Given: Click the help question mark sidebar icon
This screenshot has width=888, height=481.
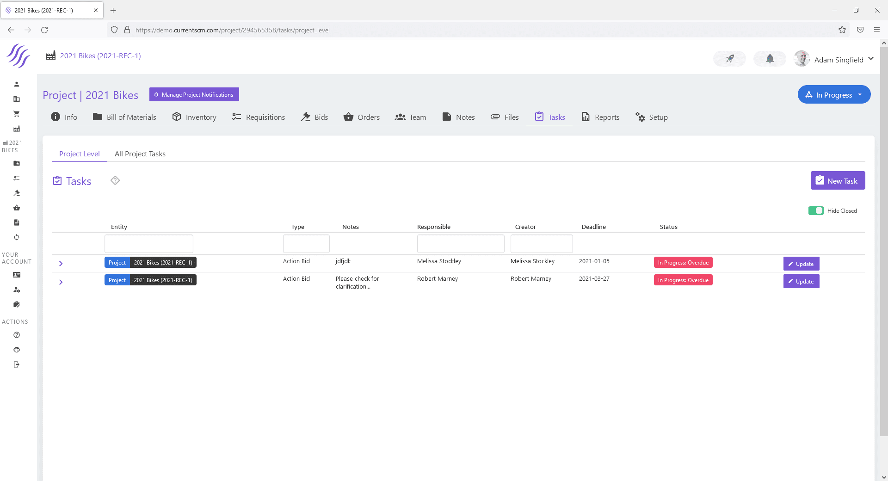Looking at the screenshot, I should [17, 335].
